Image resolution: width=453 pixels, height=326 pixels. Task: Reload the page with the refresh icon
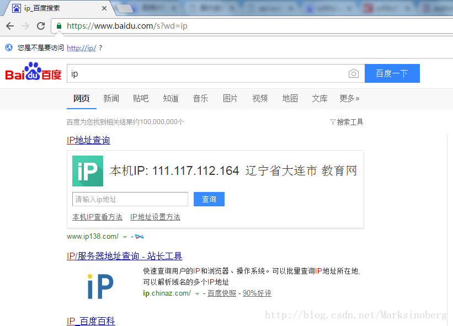(41, 26)
